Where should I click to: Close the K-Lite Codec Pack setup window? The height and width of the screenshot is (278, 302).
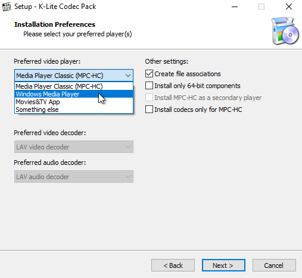[x=289, y=7]
